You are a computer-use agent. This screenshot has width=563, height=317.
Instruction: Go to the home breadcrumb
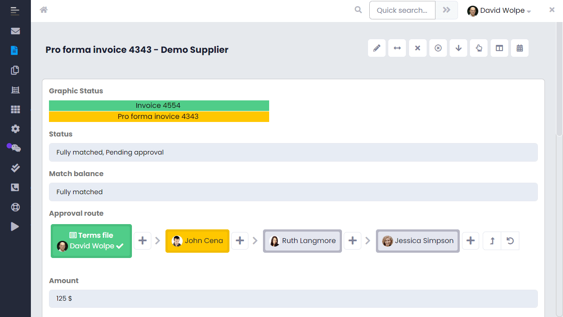pos(44,10)
